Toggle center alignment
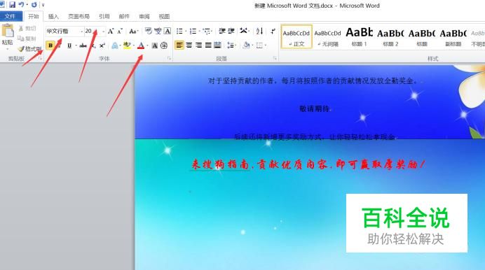The height and width of the screenshot is (270, 485). (x=189, y=45)
